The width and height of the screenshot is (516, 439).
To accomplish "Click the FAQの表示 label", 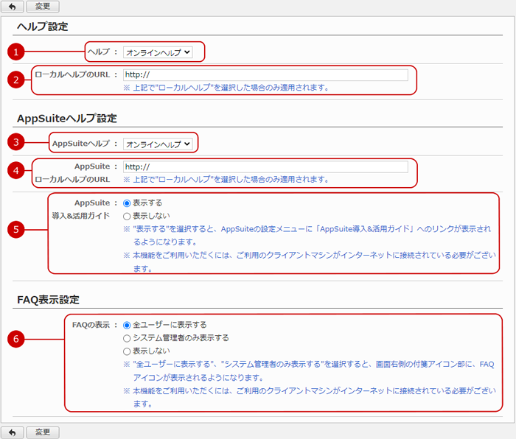I will point(91,325).
